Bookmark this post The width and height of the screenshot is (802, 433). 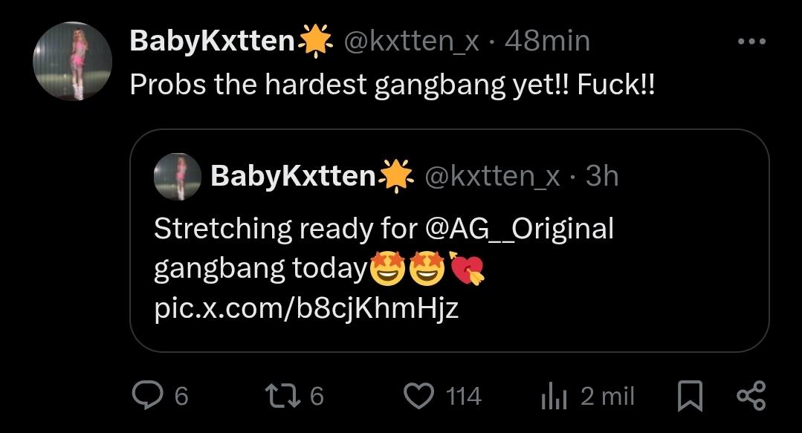pyautogui.click(x=690, y=396)
